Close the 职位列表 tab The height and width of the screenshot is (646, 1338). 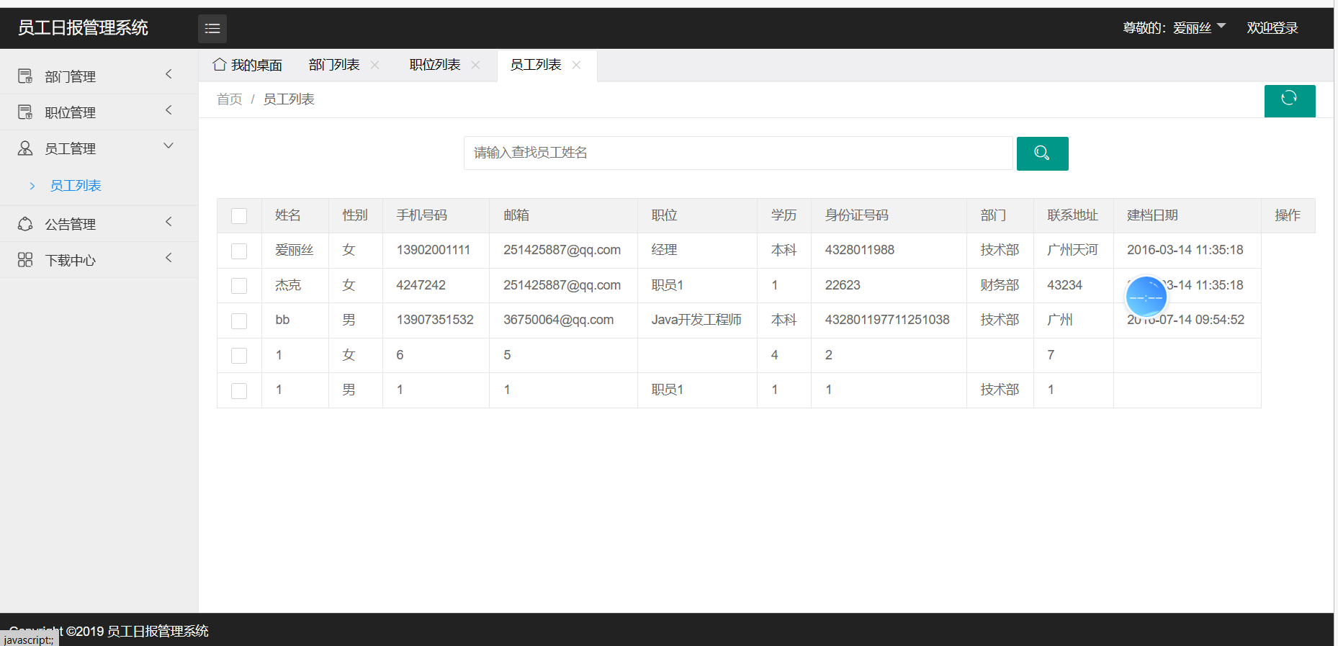pyautogui.click(x=476, y=65)
